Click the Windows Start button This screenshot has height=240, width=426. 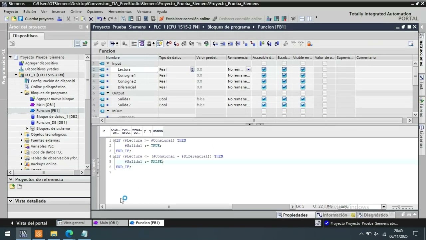tap(7, 234)
